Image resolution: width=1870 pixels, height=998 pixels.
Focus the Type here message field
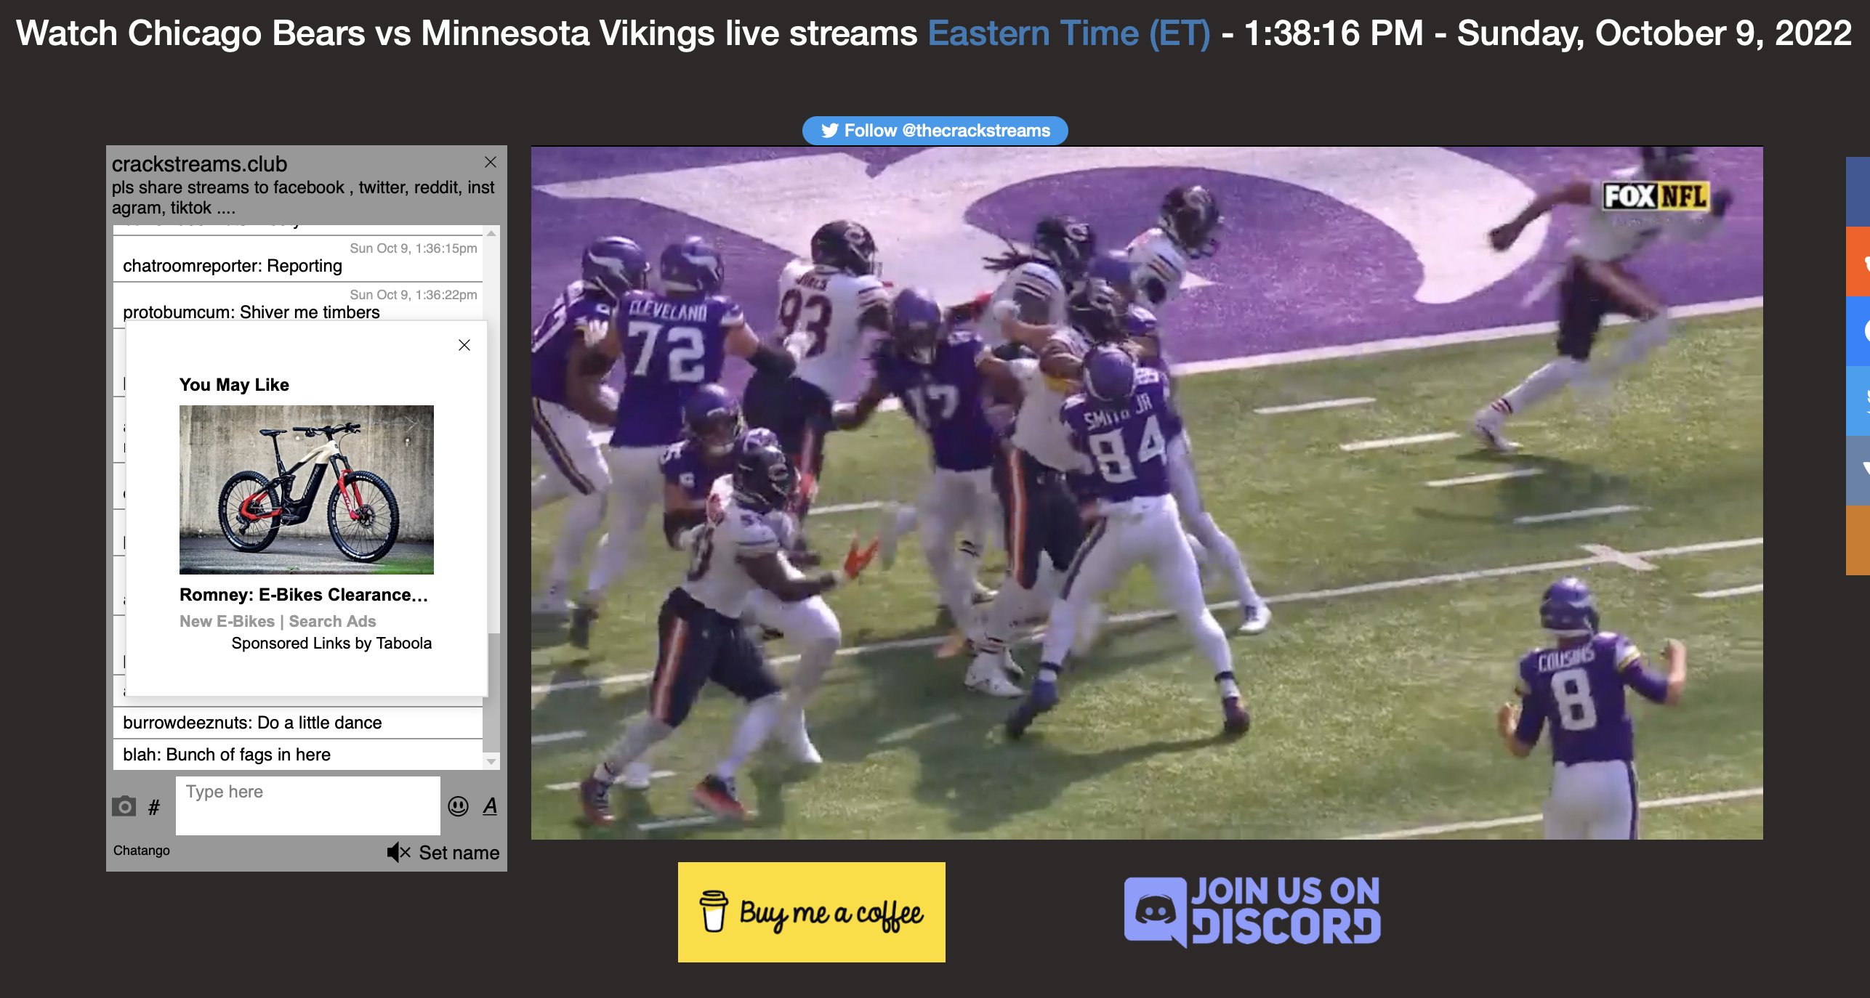307,806
